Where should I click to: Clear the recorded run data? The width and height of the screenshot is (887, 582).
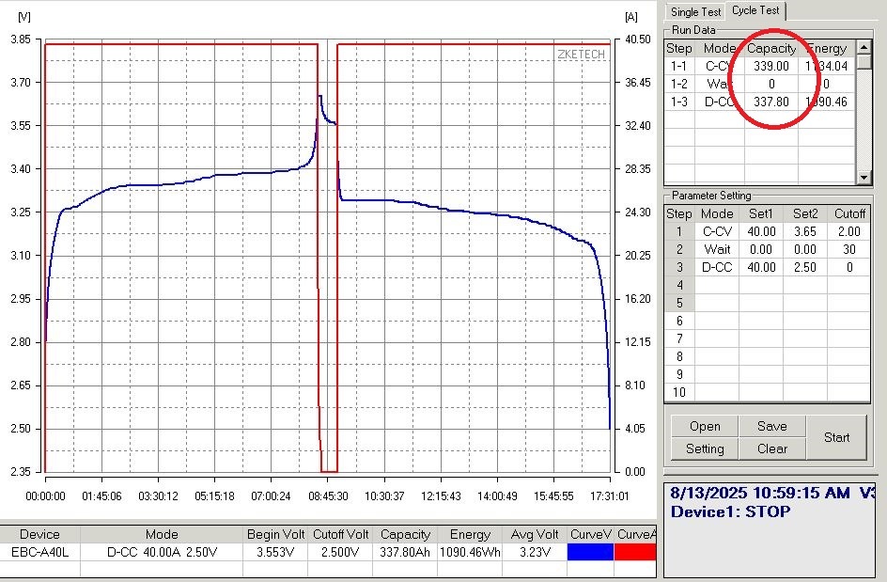coord(772,448)
